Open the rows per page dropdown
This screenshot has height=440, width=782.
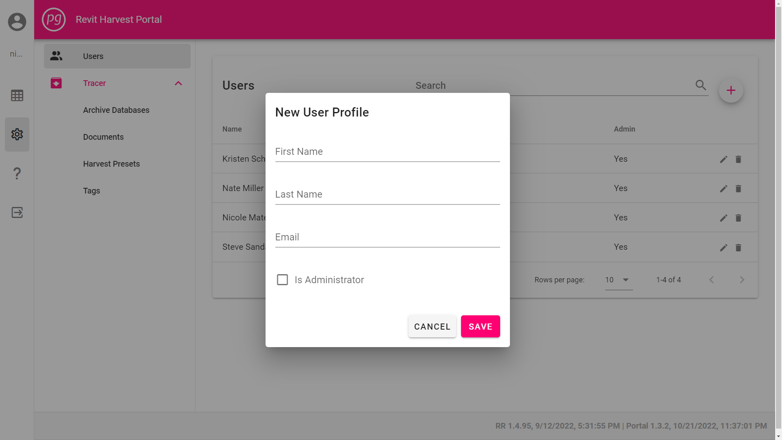tap(617, 280)
